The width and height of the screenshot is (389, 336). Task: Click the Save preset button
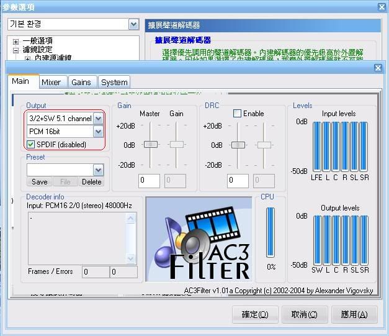click(x=39, y=182)
